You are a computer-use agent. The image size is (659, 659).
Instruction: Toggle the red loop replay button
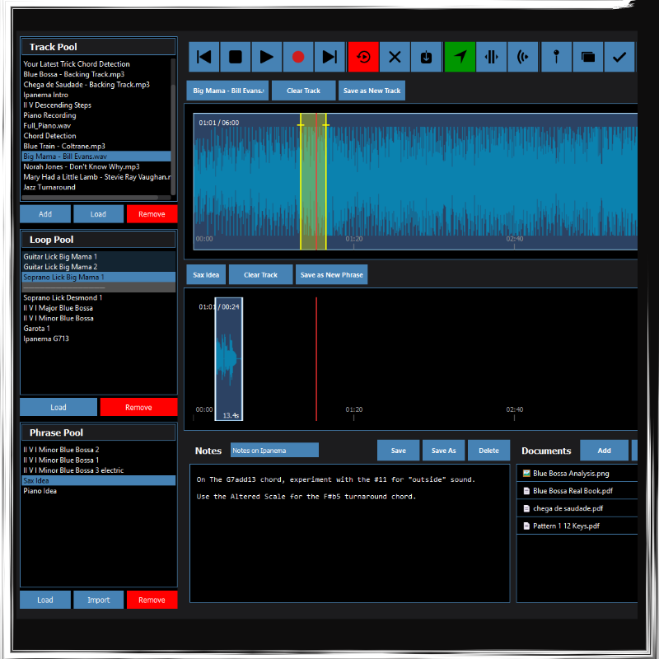tap(363, 57)
